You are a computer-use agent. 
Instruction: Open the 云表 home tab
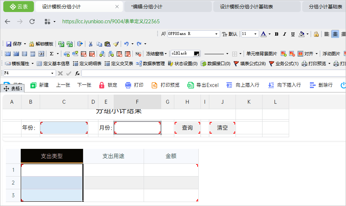click(19, 7)
